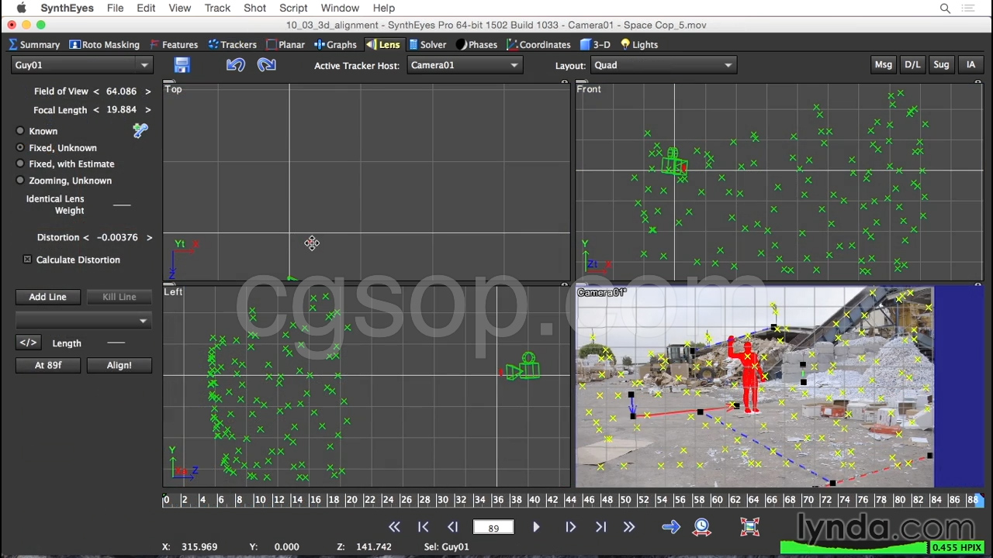Click the Identical Lens Weight value field
The image size is (993, 558).
[x=122, y=205]
